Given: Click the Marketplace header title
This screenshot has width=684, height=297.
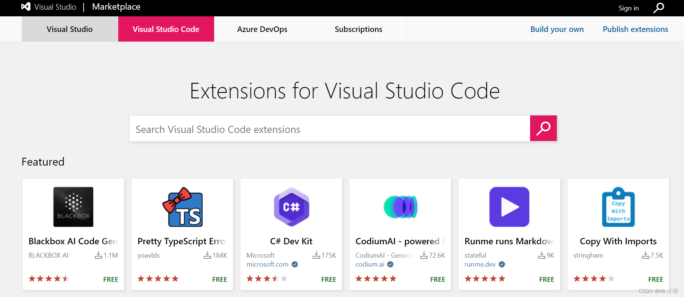Looking at the screenshot, I should 116,7.
